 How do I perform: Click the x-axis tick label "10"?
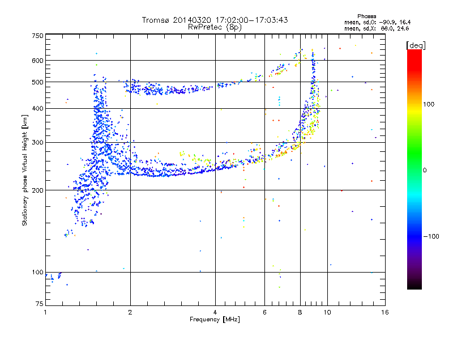(327, 312)
